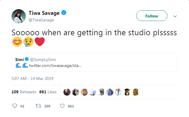
Task: Open twitter.com/tiwasavage/sta... link
Action: tap(55, 66)
